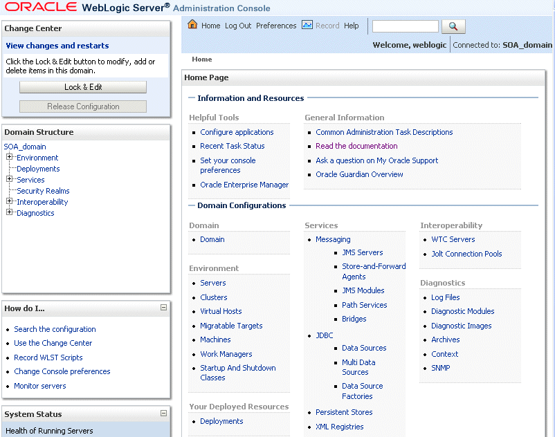Open JMS Servers under Messaging
555x437 pixels.
pos(362,252)
